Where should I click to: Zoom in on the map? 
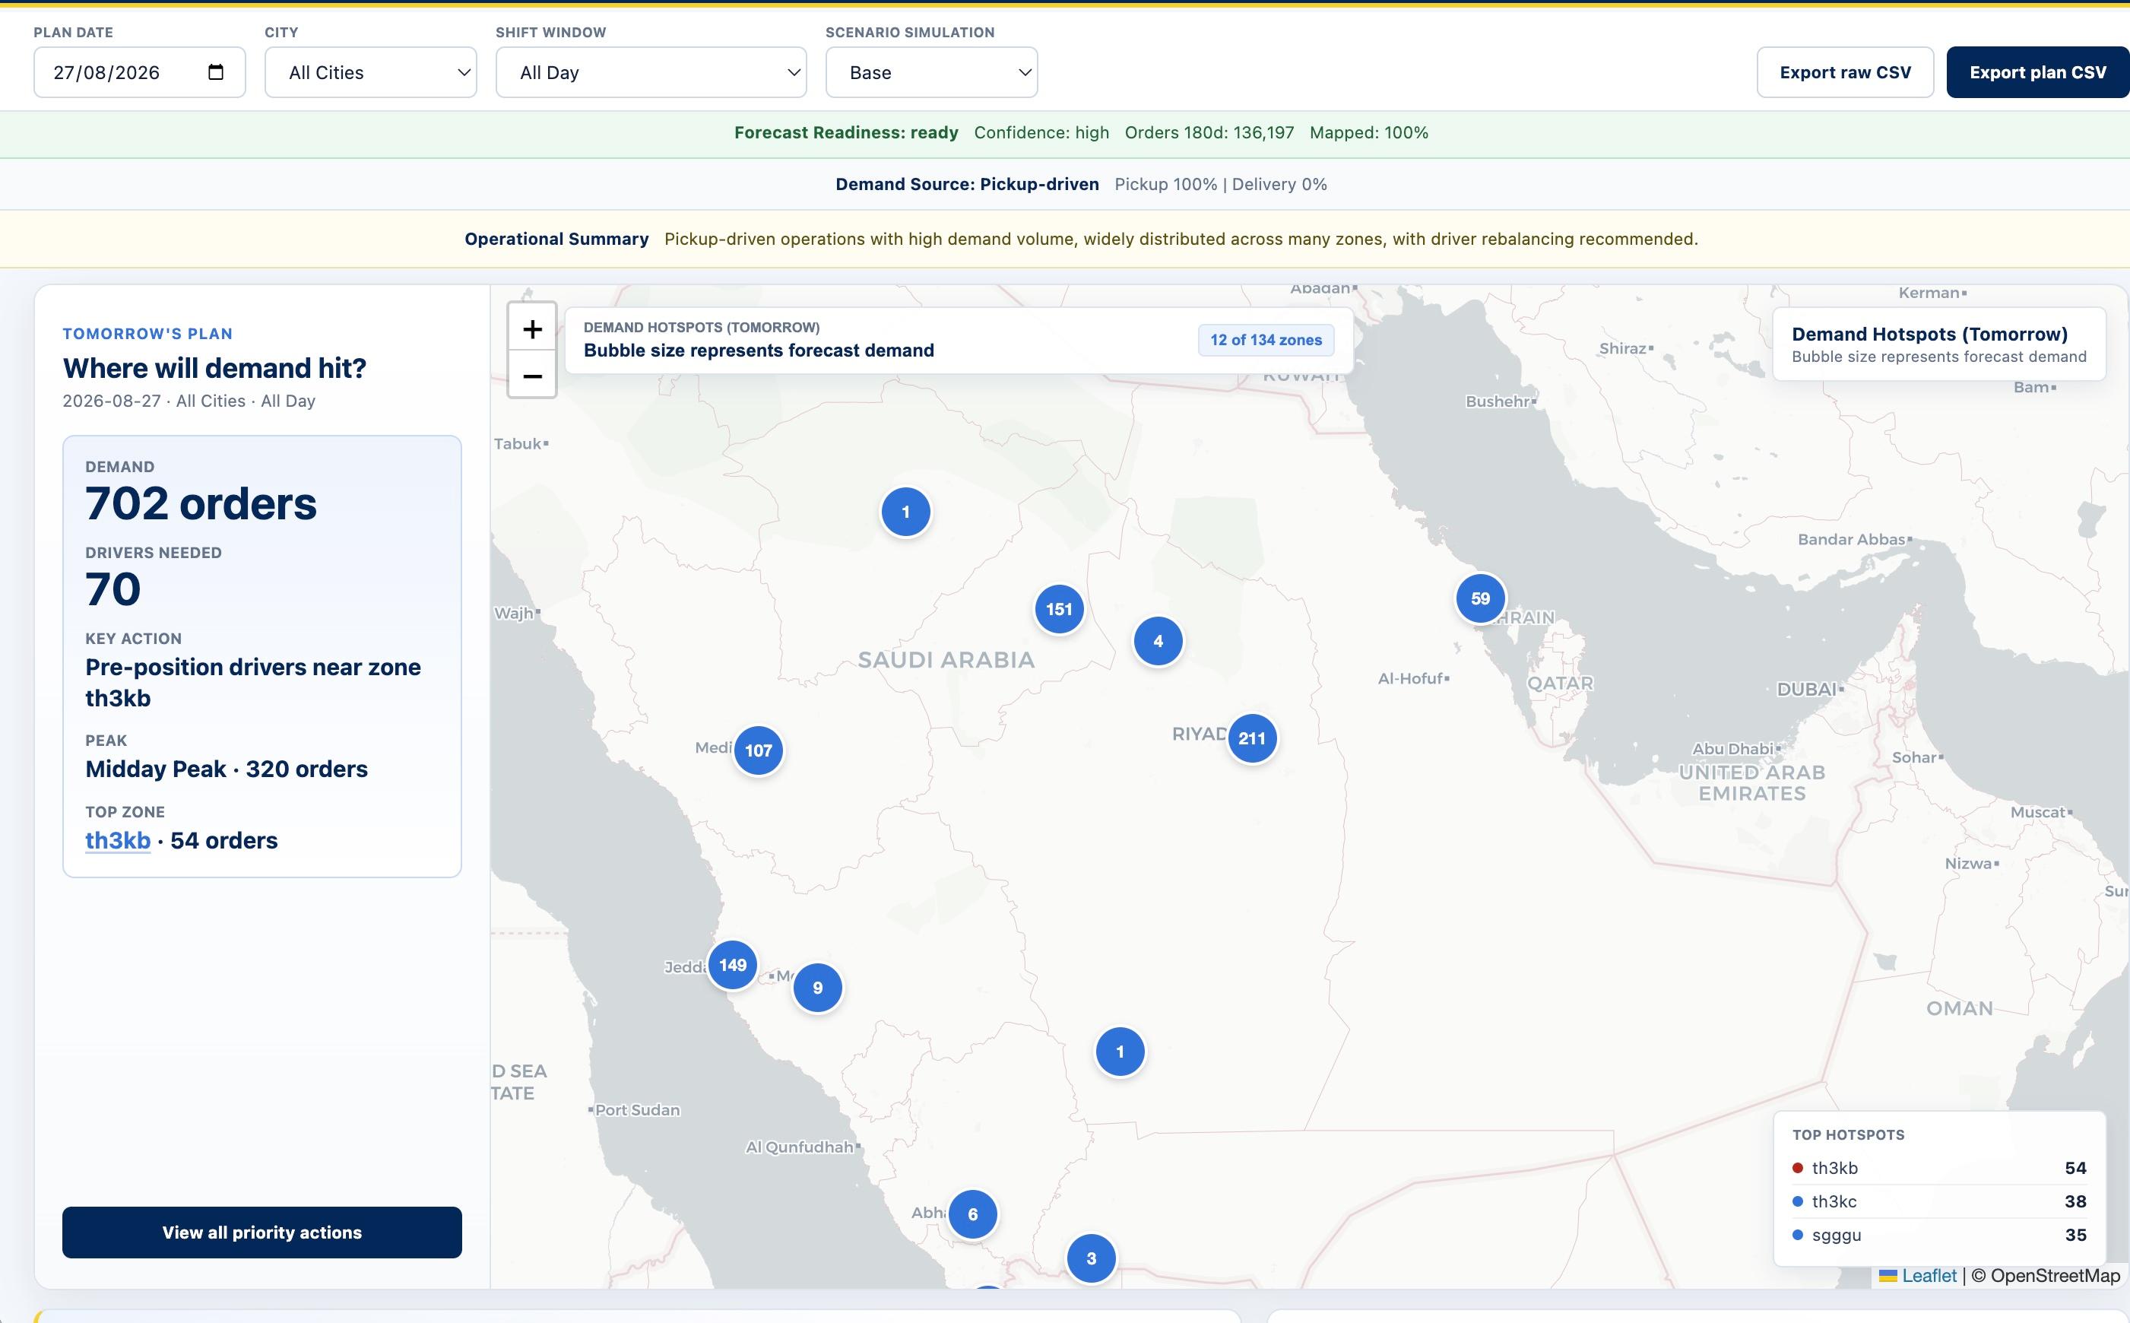532,329
